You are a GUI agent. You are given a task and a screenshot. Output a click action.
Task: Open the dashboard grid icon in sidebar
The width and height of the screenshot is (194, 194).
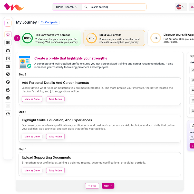8,43
